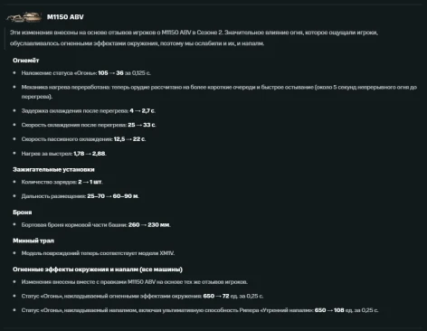Click the Огненные эффекты окружения и напалм heading
Screen dimensions: 427x331
pos(98,270)
